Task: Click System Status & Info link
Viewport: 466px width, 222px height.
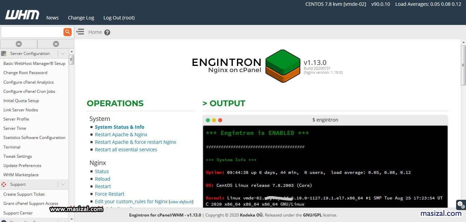Action: (x=119, y=127)
